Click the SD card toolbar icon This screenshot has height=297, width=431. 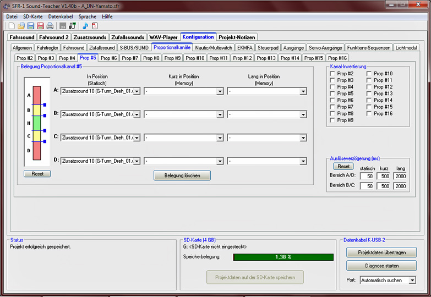click(x=63, y=26)
